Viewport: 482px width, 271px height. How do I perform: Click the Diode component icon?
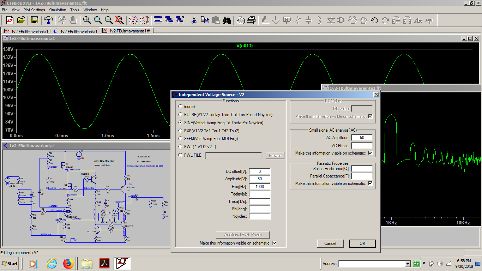pos(331,20)
